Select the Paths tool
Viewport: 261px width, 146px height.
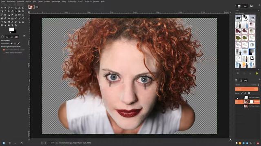click(x=2, y=11)
